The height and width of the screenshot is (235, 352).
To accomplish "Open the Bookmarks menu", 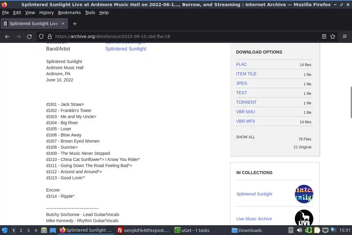I will [x=69, y=13].
